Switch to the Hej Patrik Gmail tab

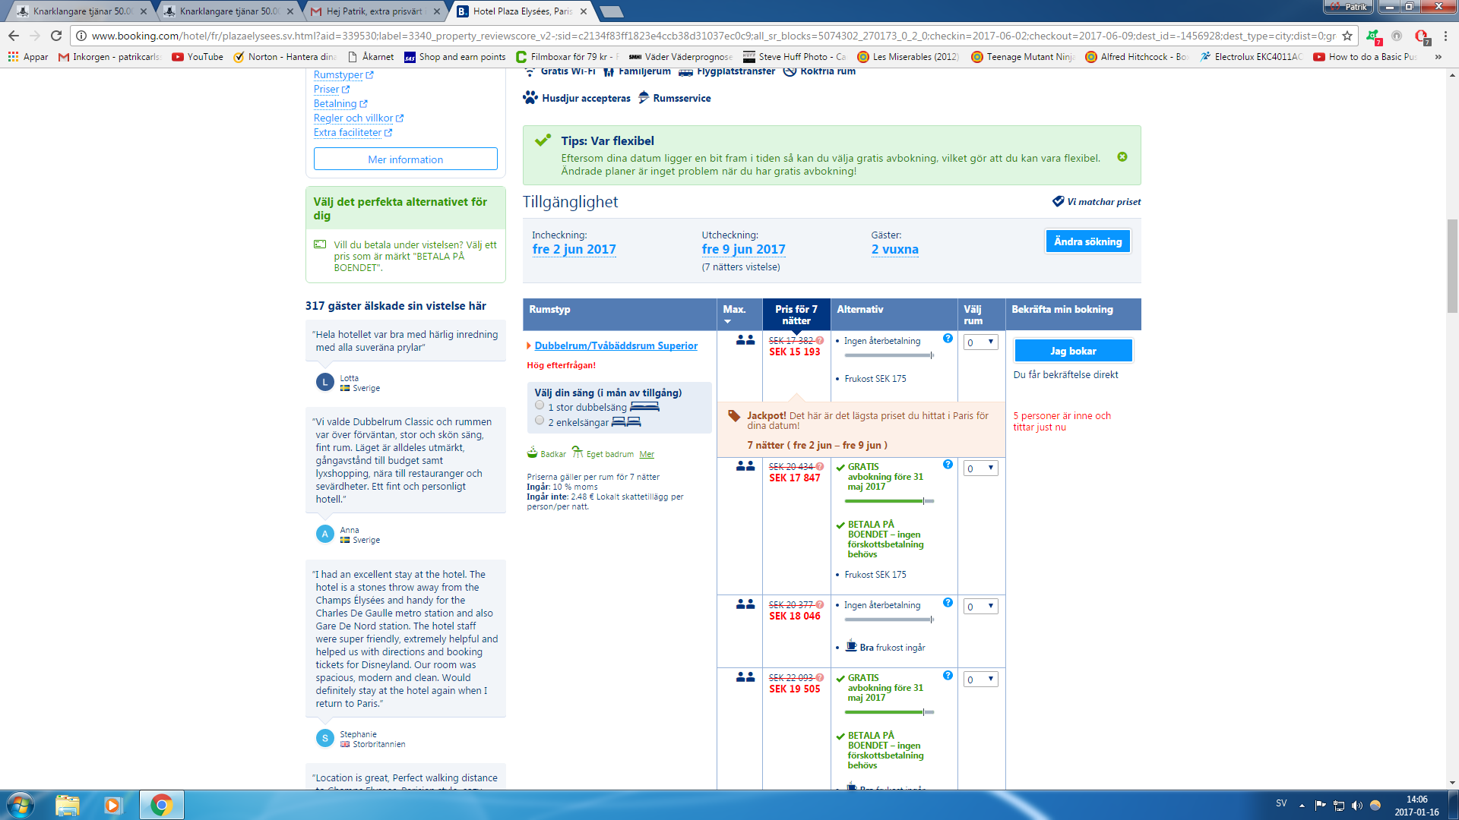[x=374, y=11]
